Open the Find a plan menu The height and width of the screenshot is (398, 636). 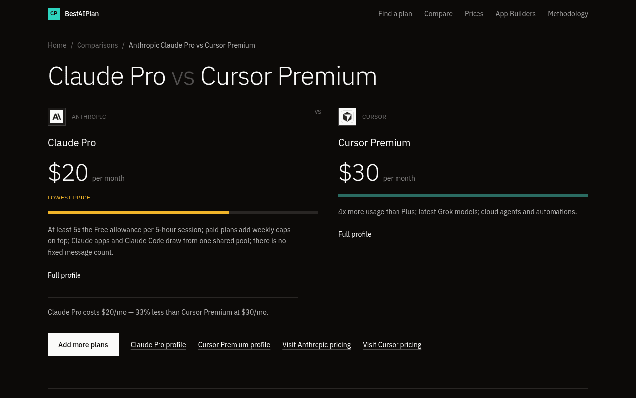pos(395,14)
